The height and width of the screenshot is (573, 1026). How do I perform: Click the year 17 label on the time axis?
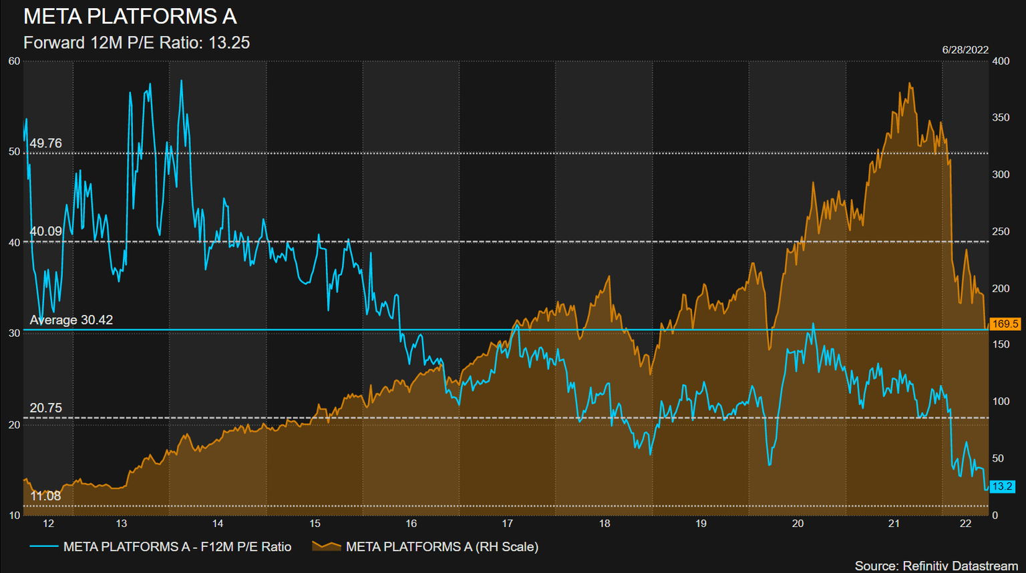[508, 524]
